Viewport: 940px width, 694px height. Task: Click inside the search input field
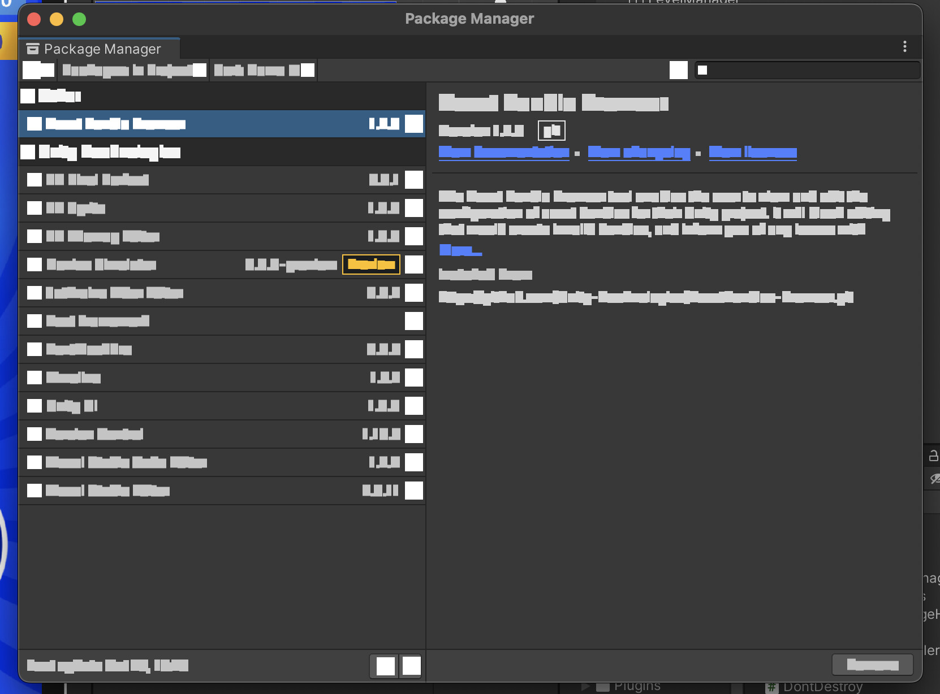[803, 70]
